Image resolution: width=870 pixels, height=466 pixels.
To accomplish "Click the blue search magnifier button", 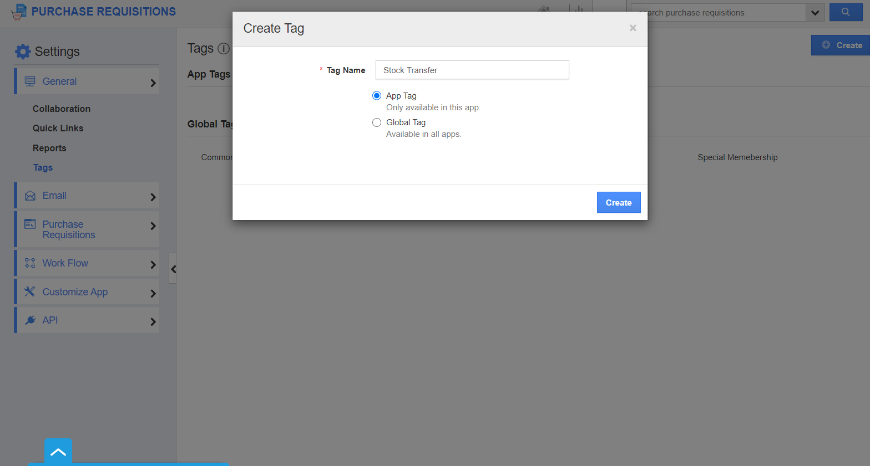I will [x=846, y=12].
